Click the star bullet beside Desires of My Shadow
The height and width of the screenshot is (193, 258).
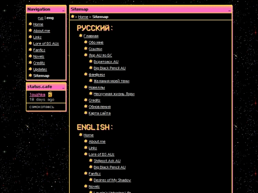click(91, 180)
